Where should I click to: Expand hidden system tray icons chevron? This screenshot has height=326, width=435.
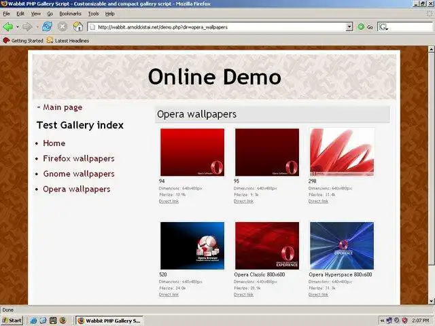[x=382, y=321]
